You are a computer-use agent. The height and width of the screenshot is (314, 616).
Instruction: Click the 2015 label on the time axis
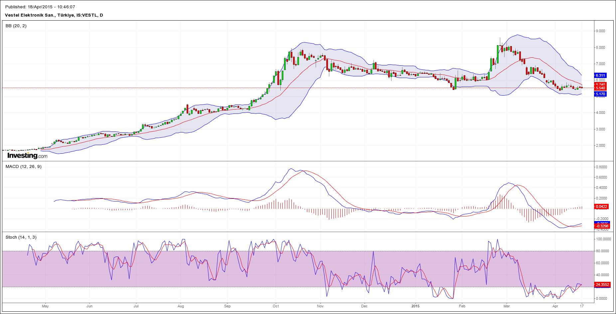[x=415, y=306]
